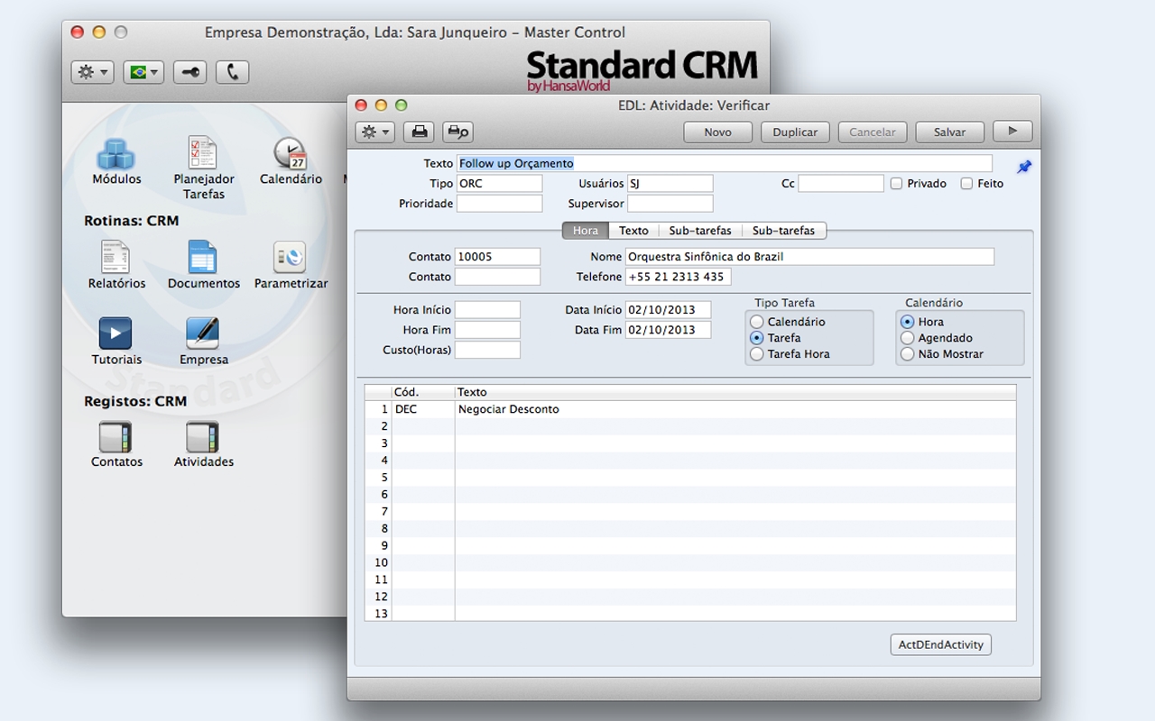Click the Usuários field containing SJ
The width and height of the screenshot is (1155, 721).
tap(670, 184)
